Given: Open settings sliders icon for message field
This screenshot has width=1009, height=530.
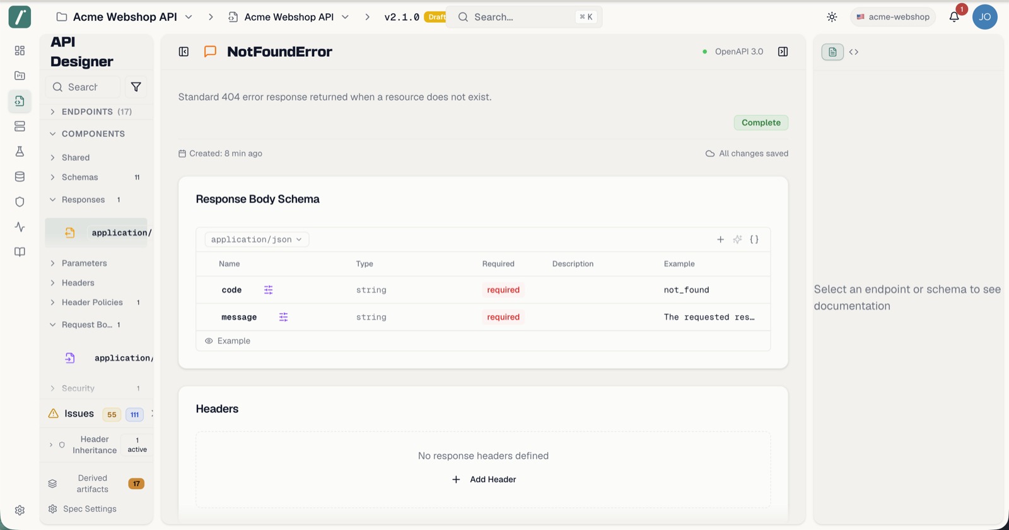Looking at the screenshot, I should tap(283, 317).
